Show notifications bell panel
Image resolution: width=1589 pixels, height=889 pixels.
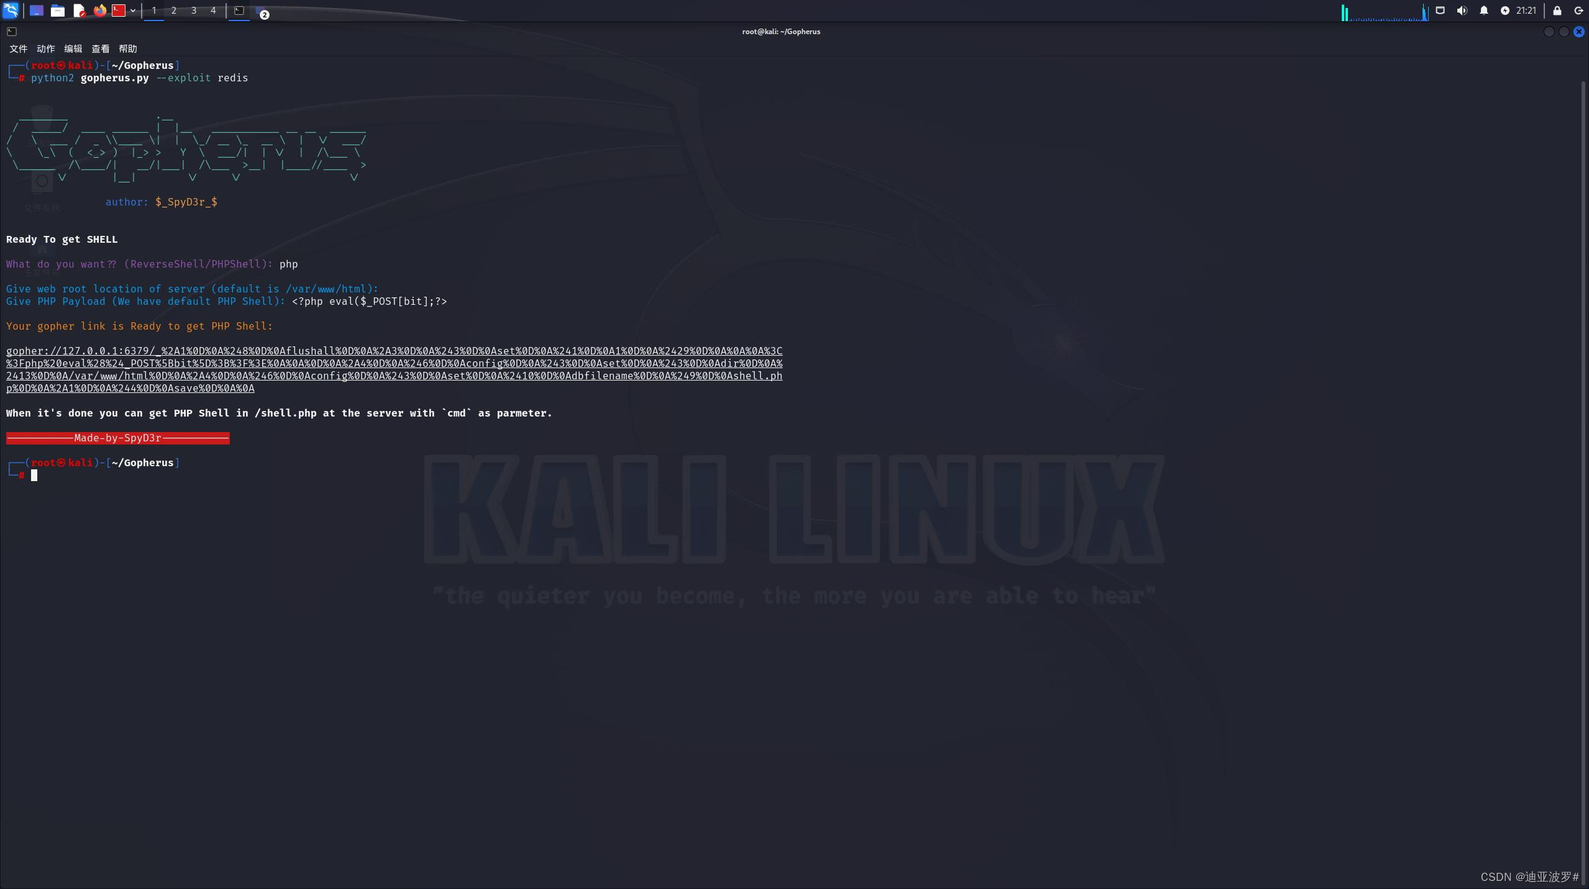1483,11
